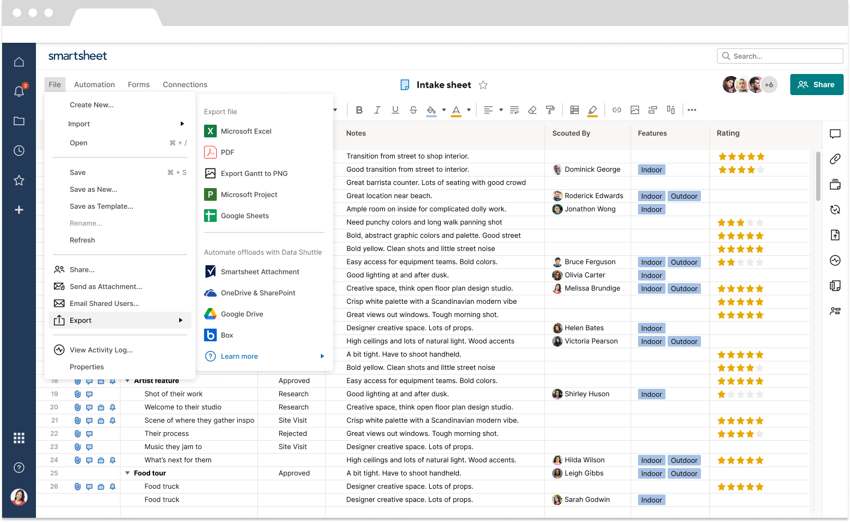Insert an image into the selected cell

tap(634, 110)
